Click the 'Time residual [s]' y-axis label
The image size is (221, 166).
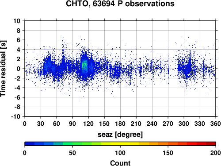[x=3, y=69]
